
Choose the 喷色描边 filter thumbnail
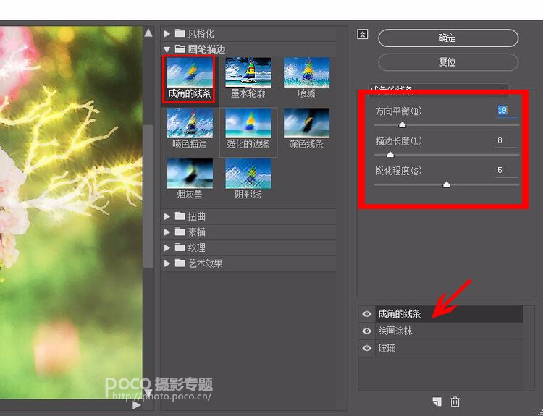[x=190, y=123]
